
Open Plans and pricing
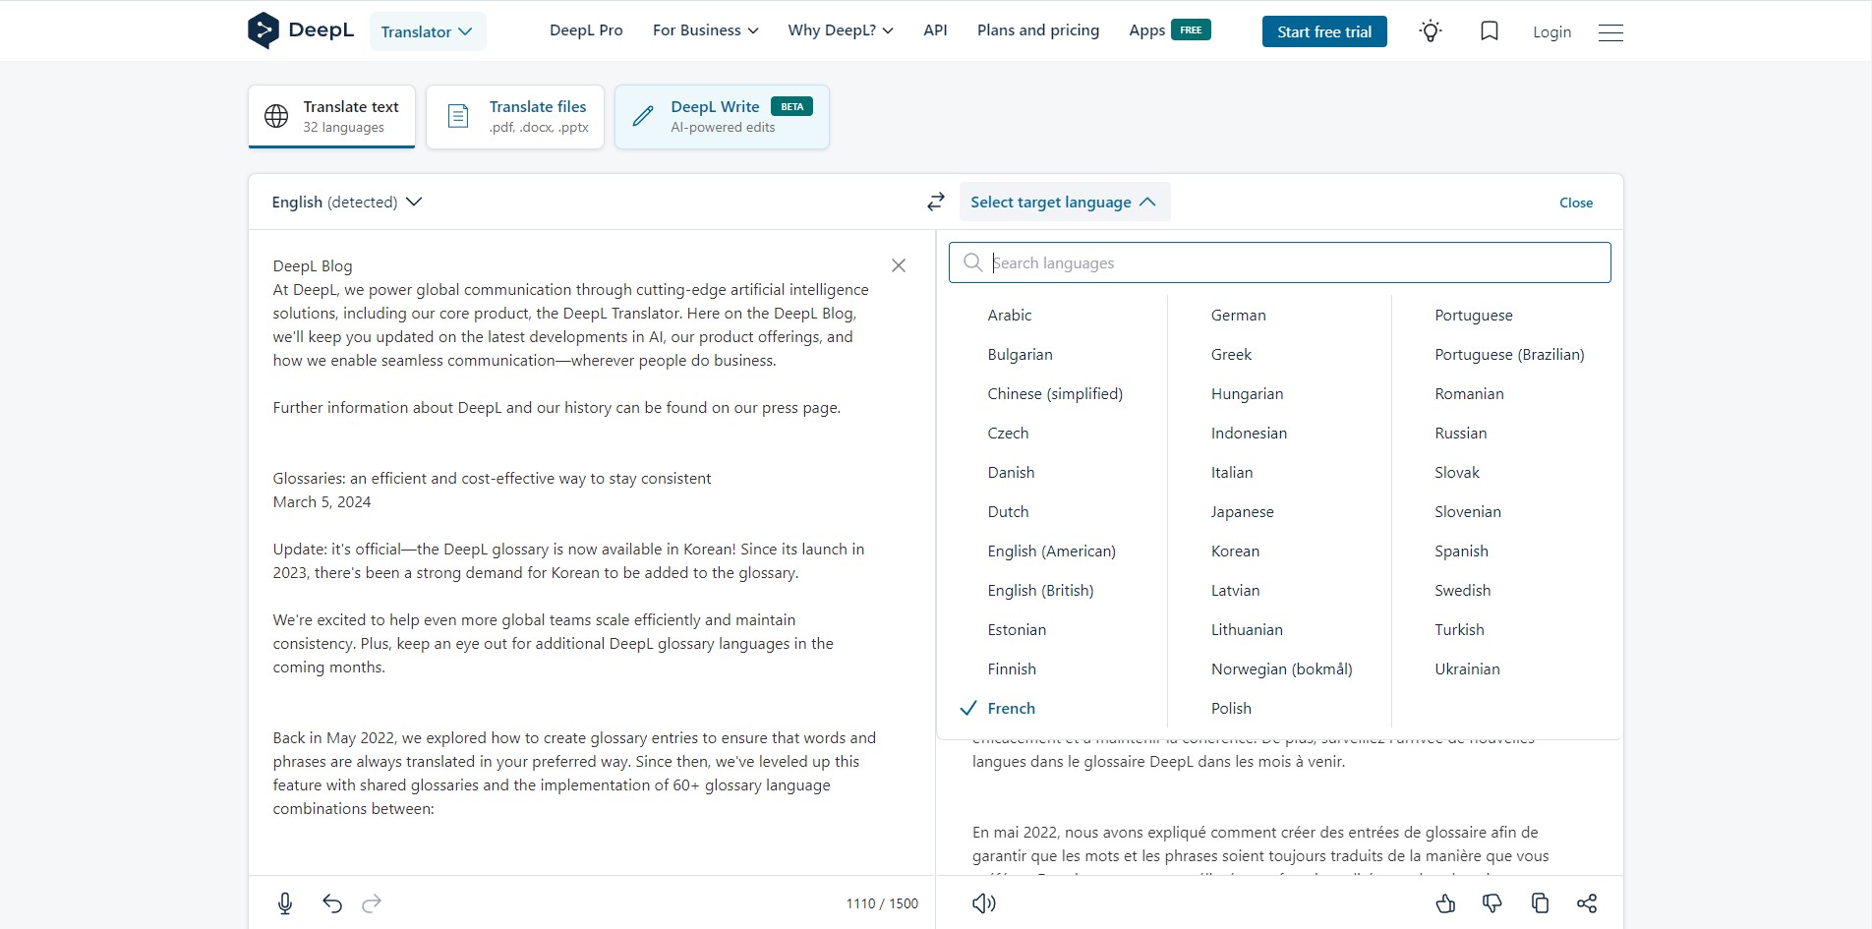tap(1038, 30)
